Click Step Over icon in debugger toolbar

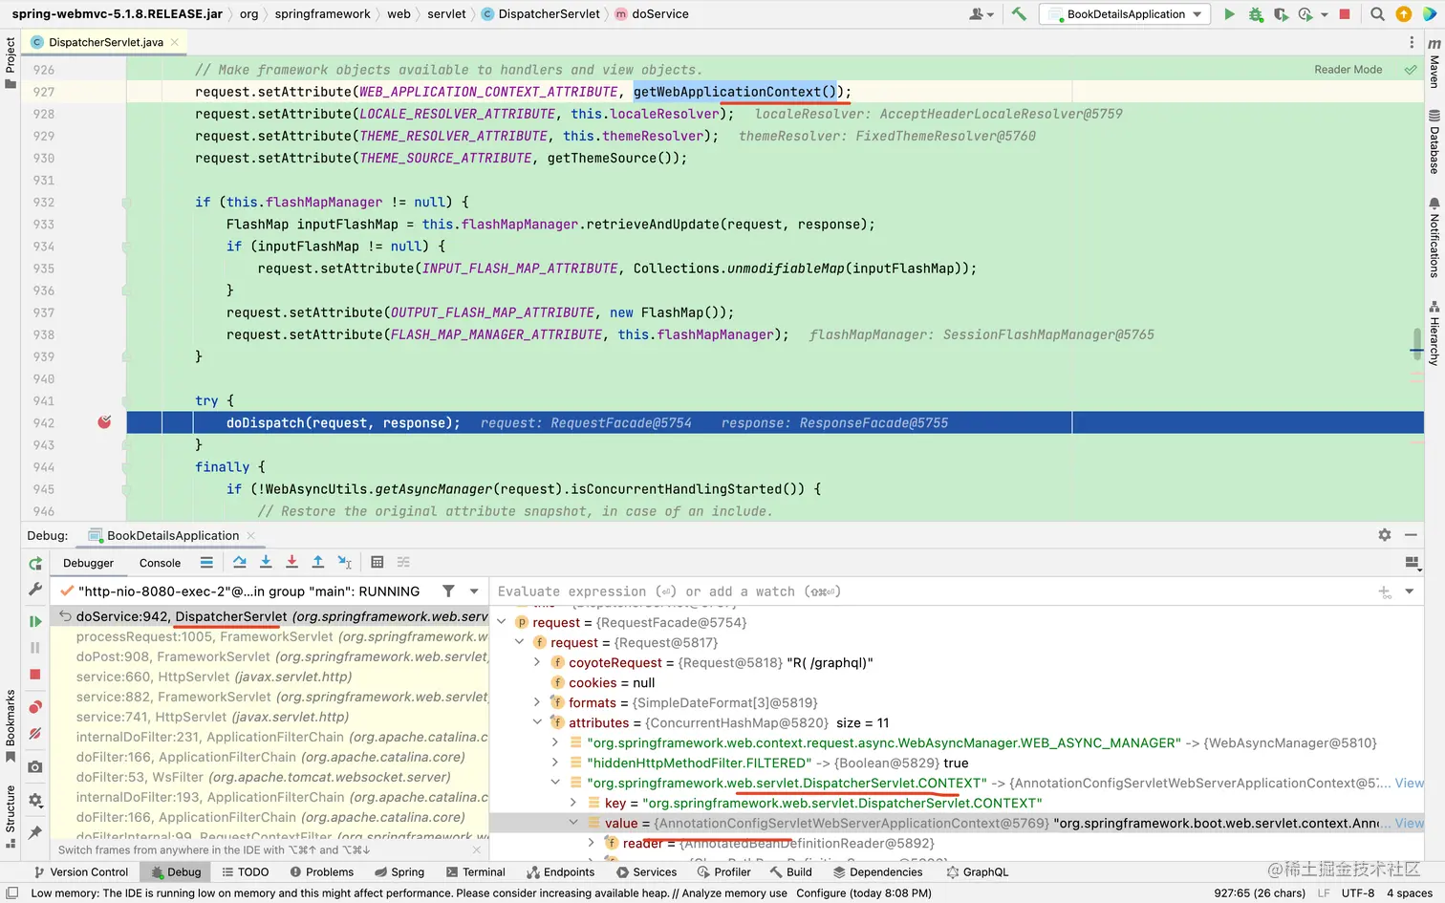[x=239, y=563]
